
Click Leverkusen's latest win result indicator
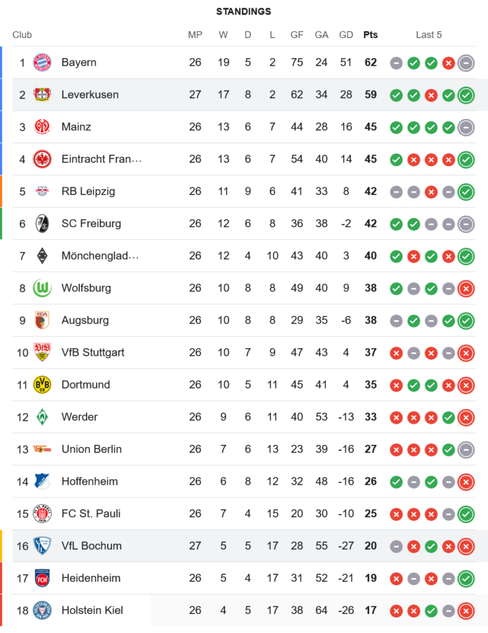466,95
